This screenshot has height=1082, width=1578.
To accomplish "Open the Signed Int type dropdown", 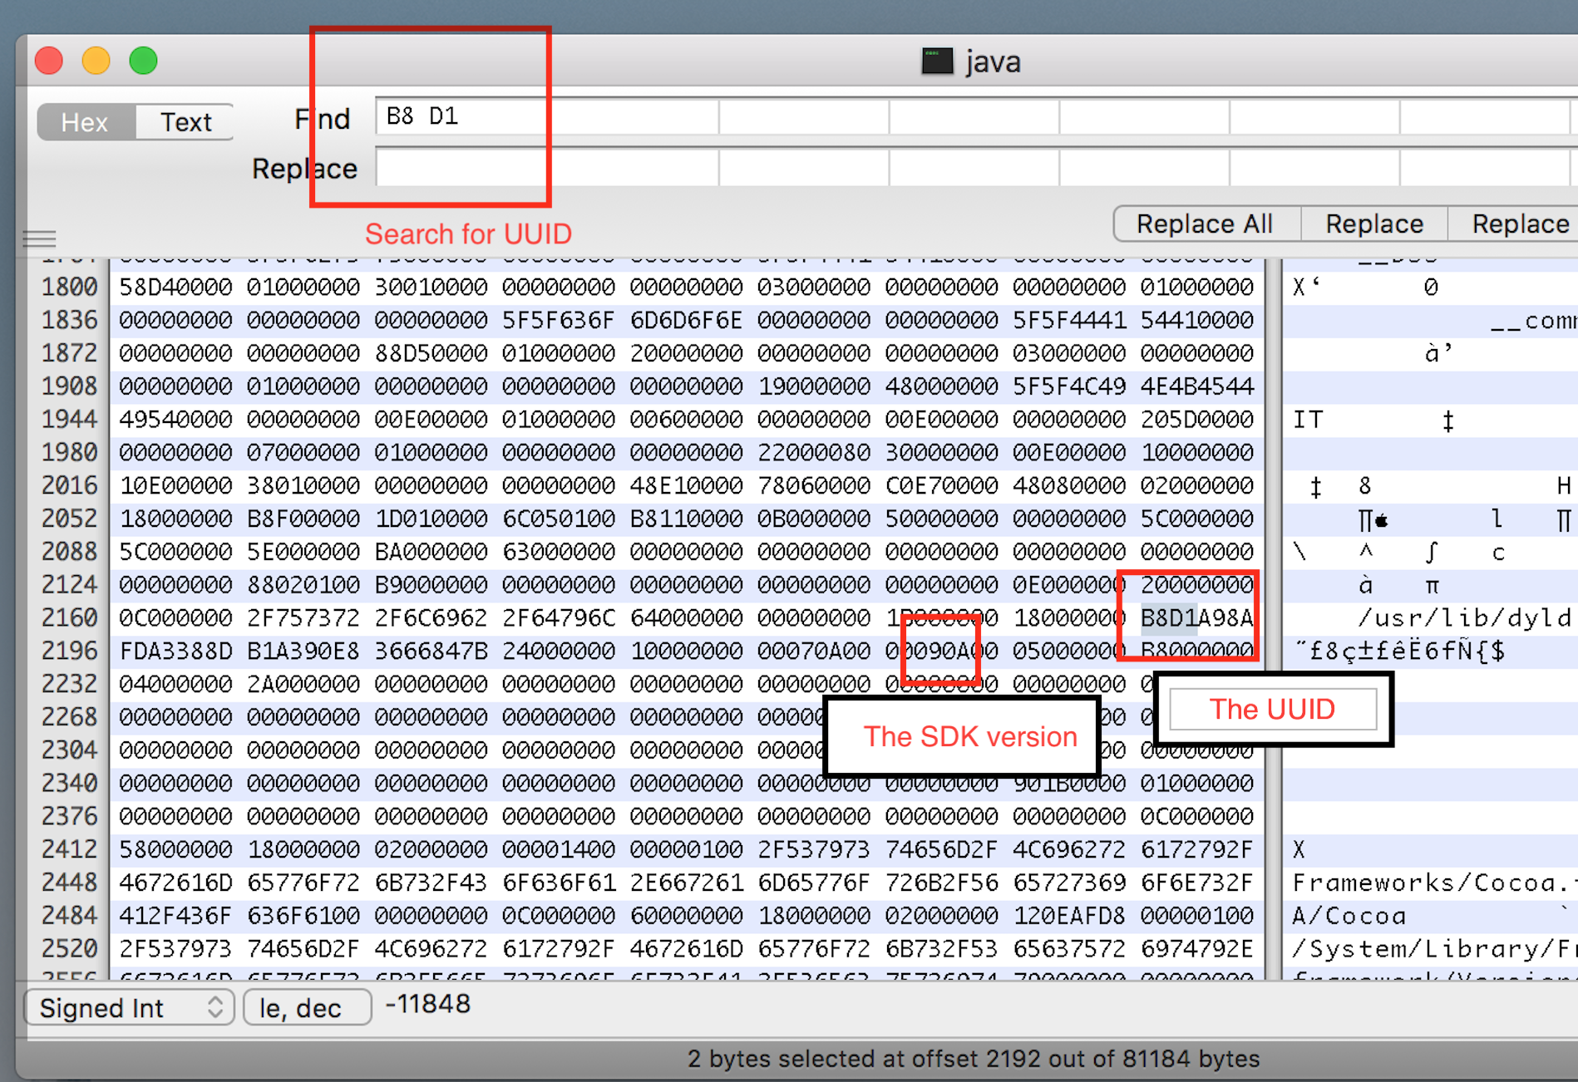I will [130, 1008].
